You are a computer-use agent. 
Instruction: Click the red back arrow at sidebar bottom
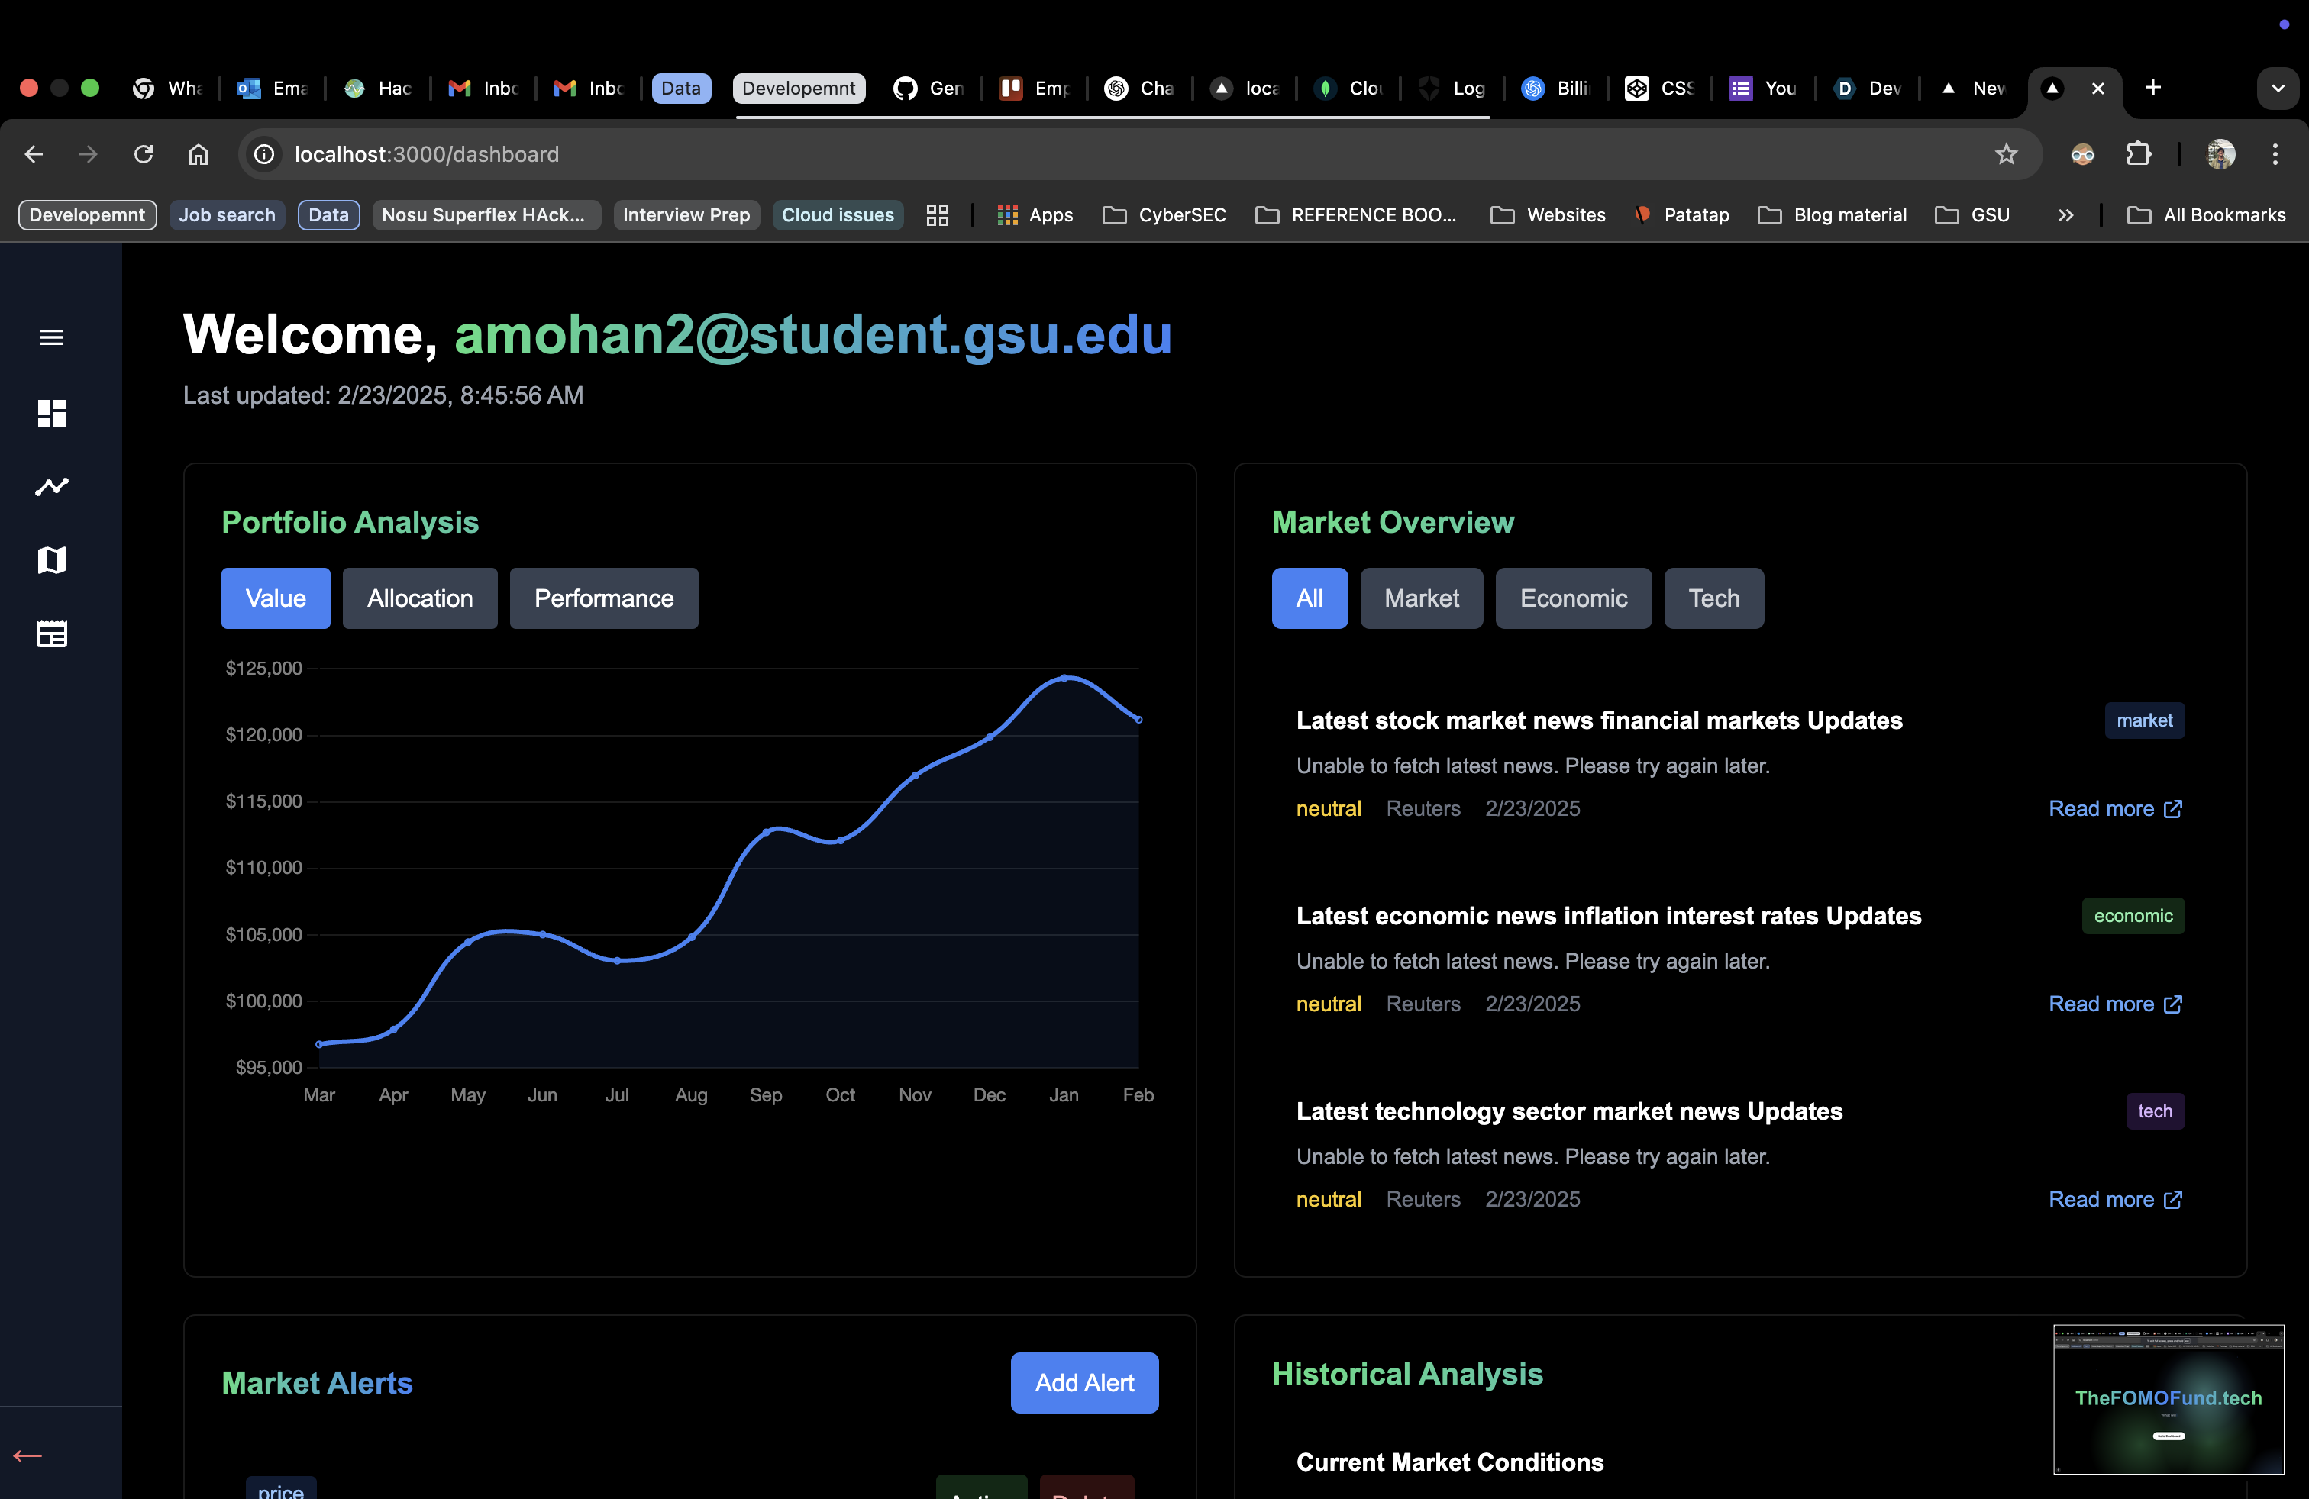27,1455
